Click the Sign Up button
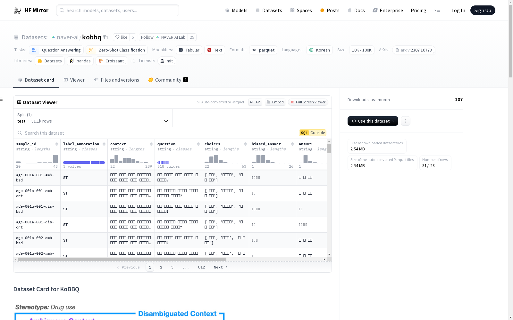Screen dimensions: 513x320 point(483,10)
